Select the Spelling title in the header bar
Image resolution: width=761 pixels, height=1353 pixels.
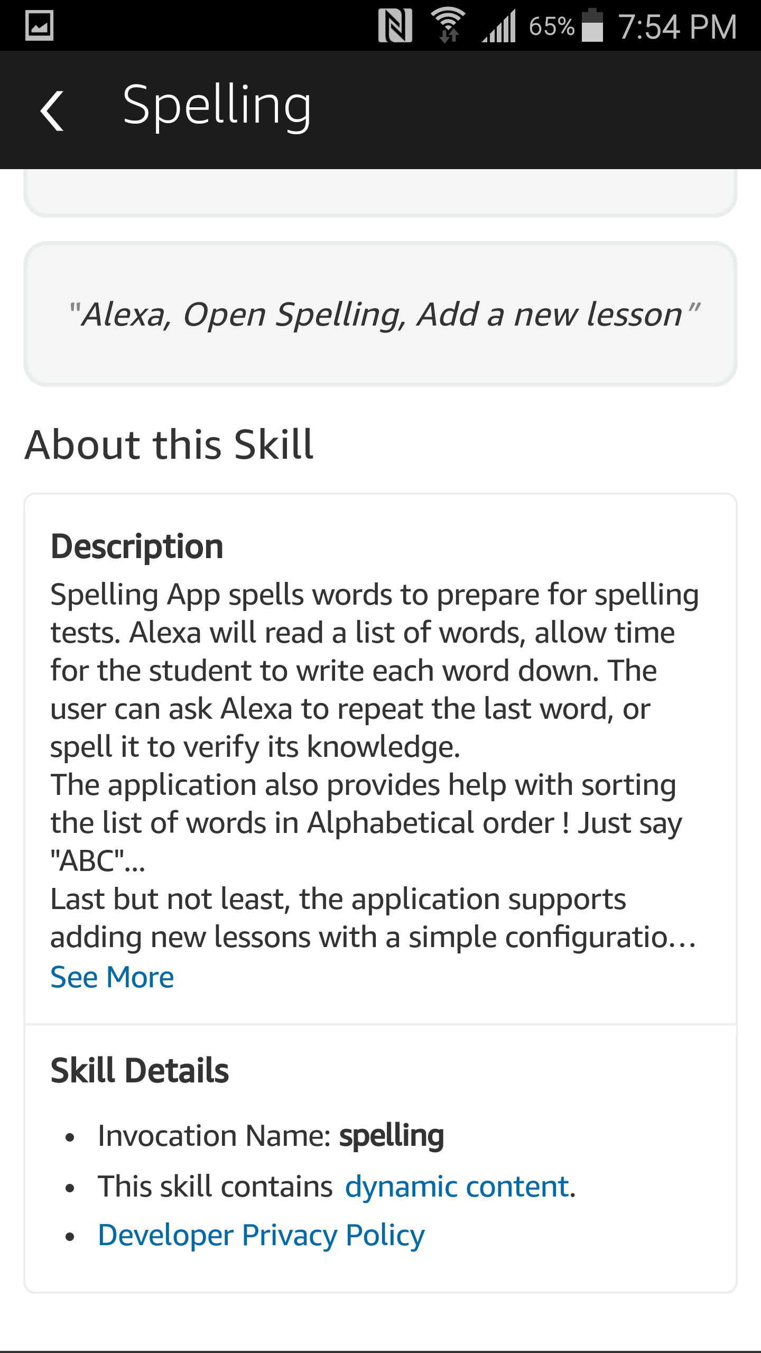pyautogui.click(x=217, y=108)
